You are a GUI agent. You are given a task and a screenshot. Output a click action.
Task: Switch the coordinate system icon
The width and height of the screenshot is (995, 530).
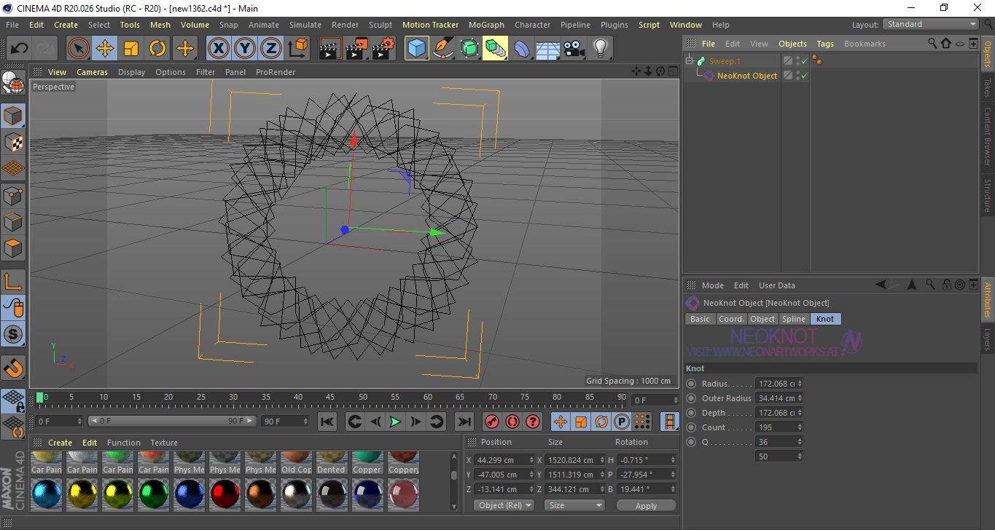[298, 49]
